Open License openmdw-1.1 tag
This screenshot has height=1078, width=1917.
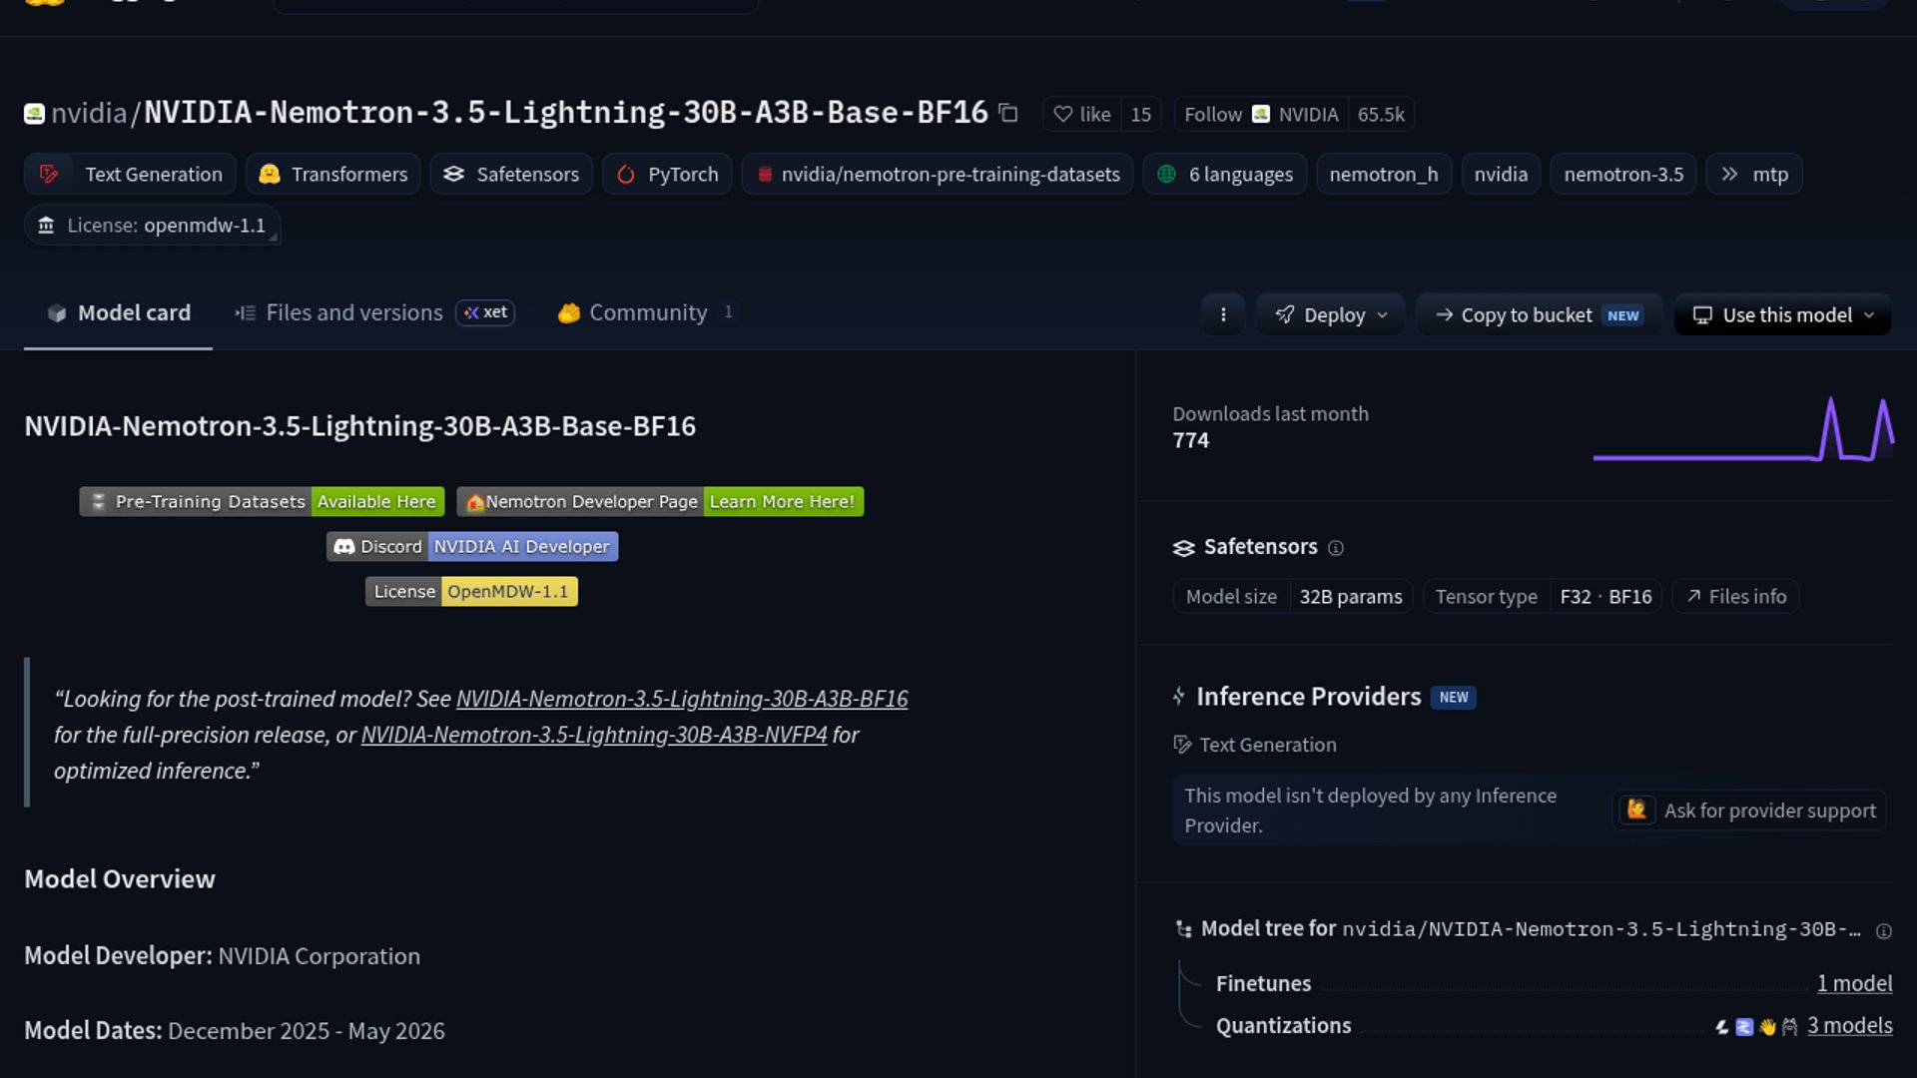tap(152, 226)
